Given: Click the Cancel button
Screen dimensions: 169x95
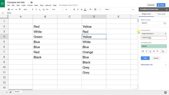Looking at the screenshot, I should 156,58.
